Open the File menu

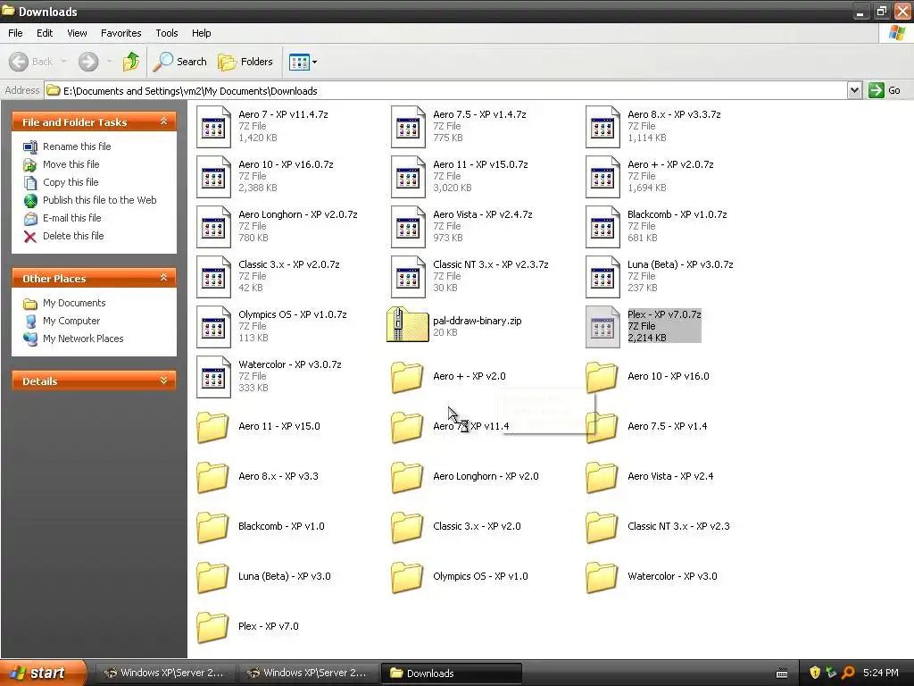pyautogui.click(x=16, y=33)
